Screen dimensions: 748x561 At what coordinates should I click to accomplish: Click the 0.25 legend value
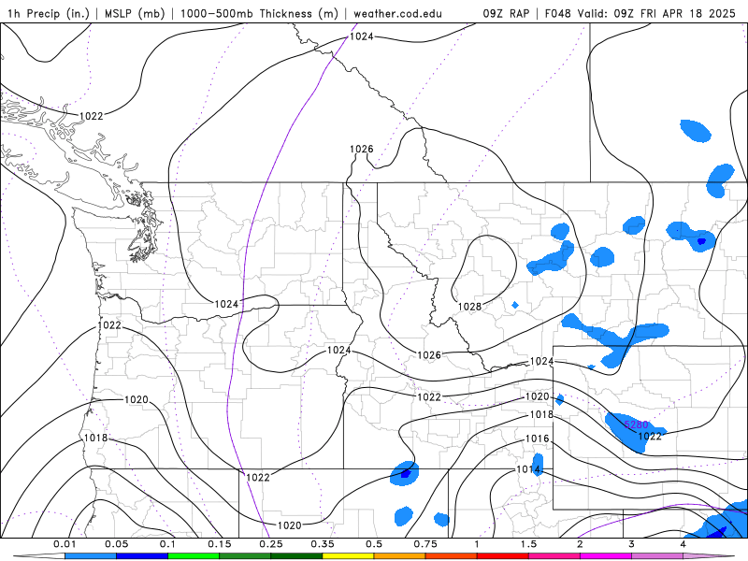point(271,544)
